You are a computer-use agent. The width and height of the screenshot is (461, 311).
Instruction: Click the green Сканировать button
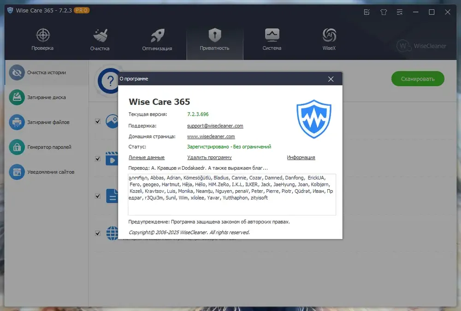coord(418,79)
